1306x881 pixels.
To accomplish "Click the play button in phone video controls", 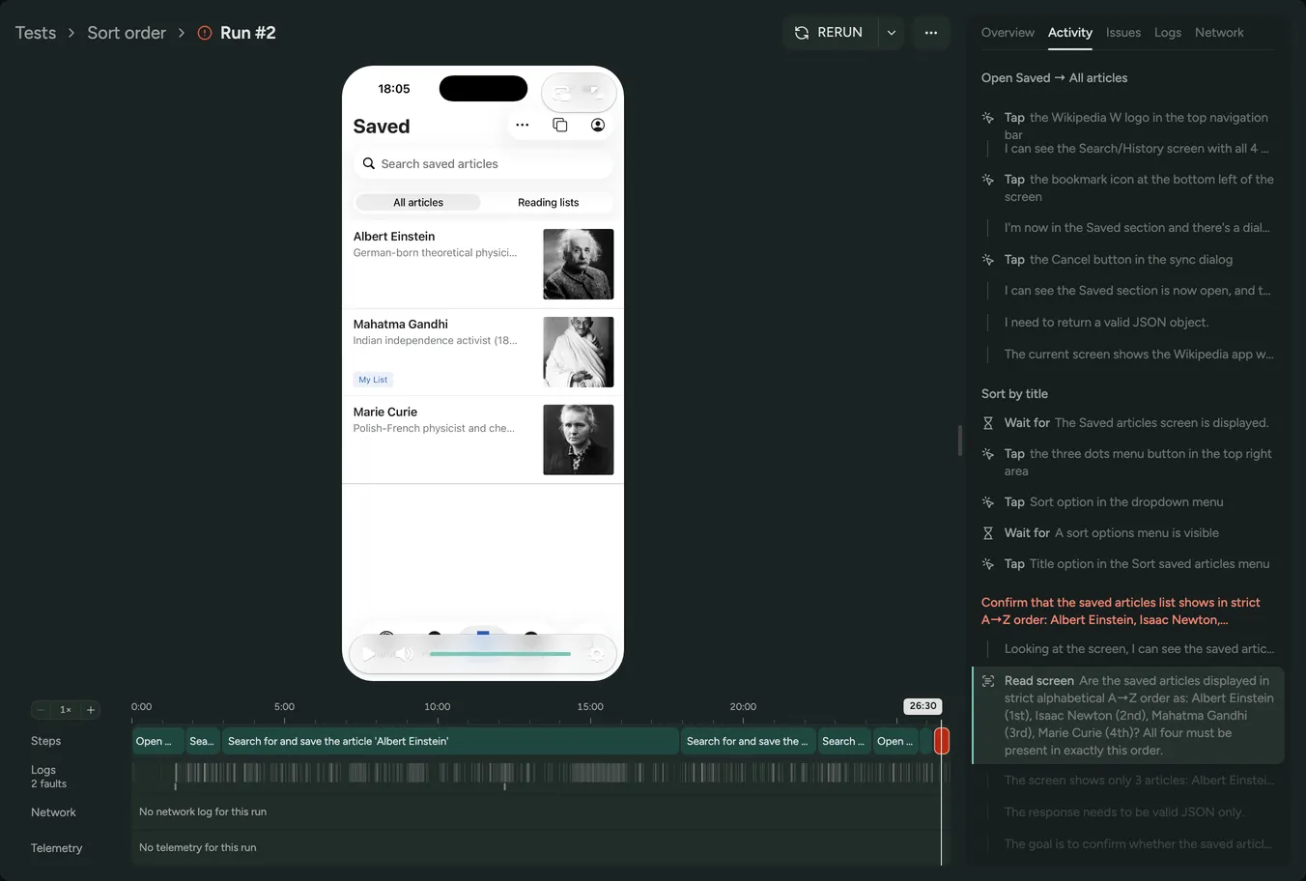I will 368,654.
